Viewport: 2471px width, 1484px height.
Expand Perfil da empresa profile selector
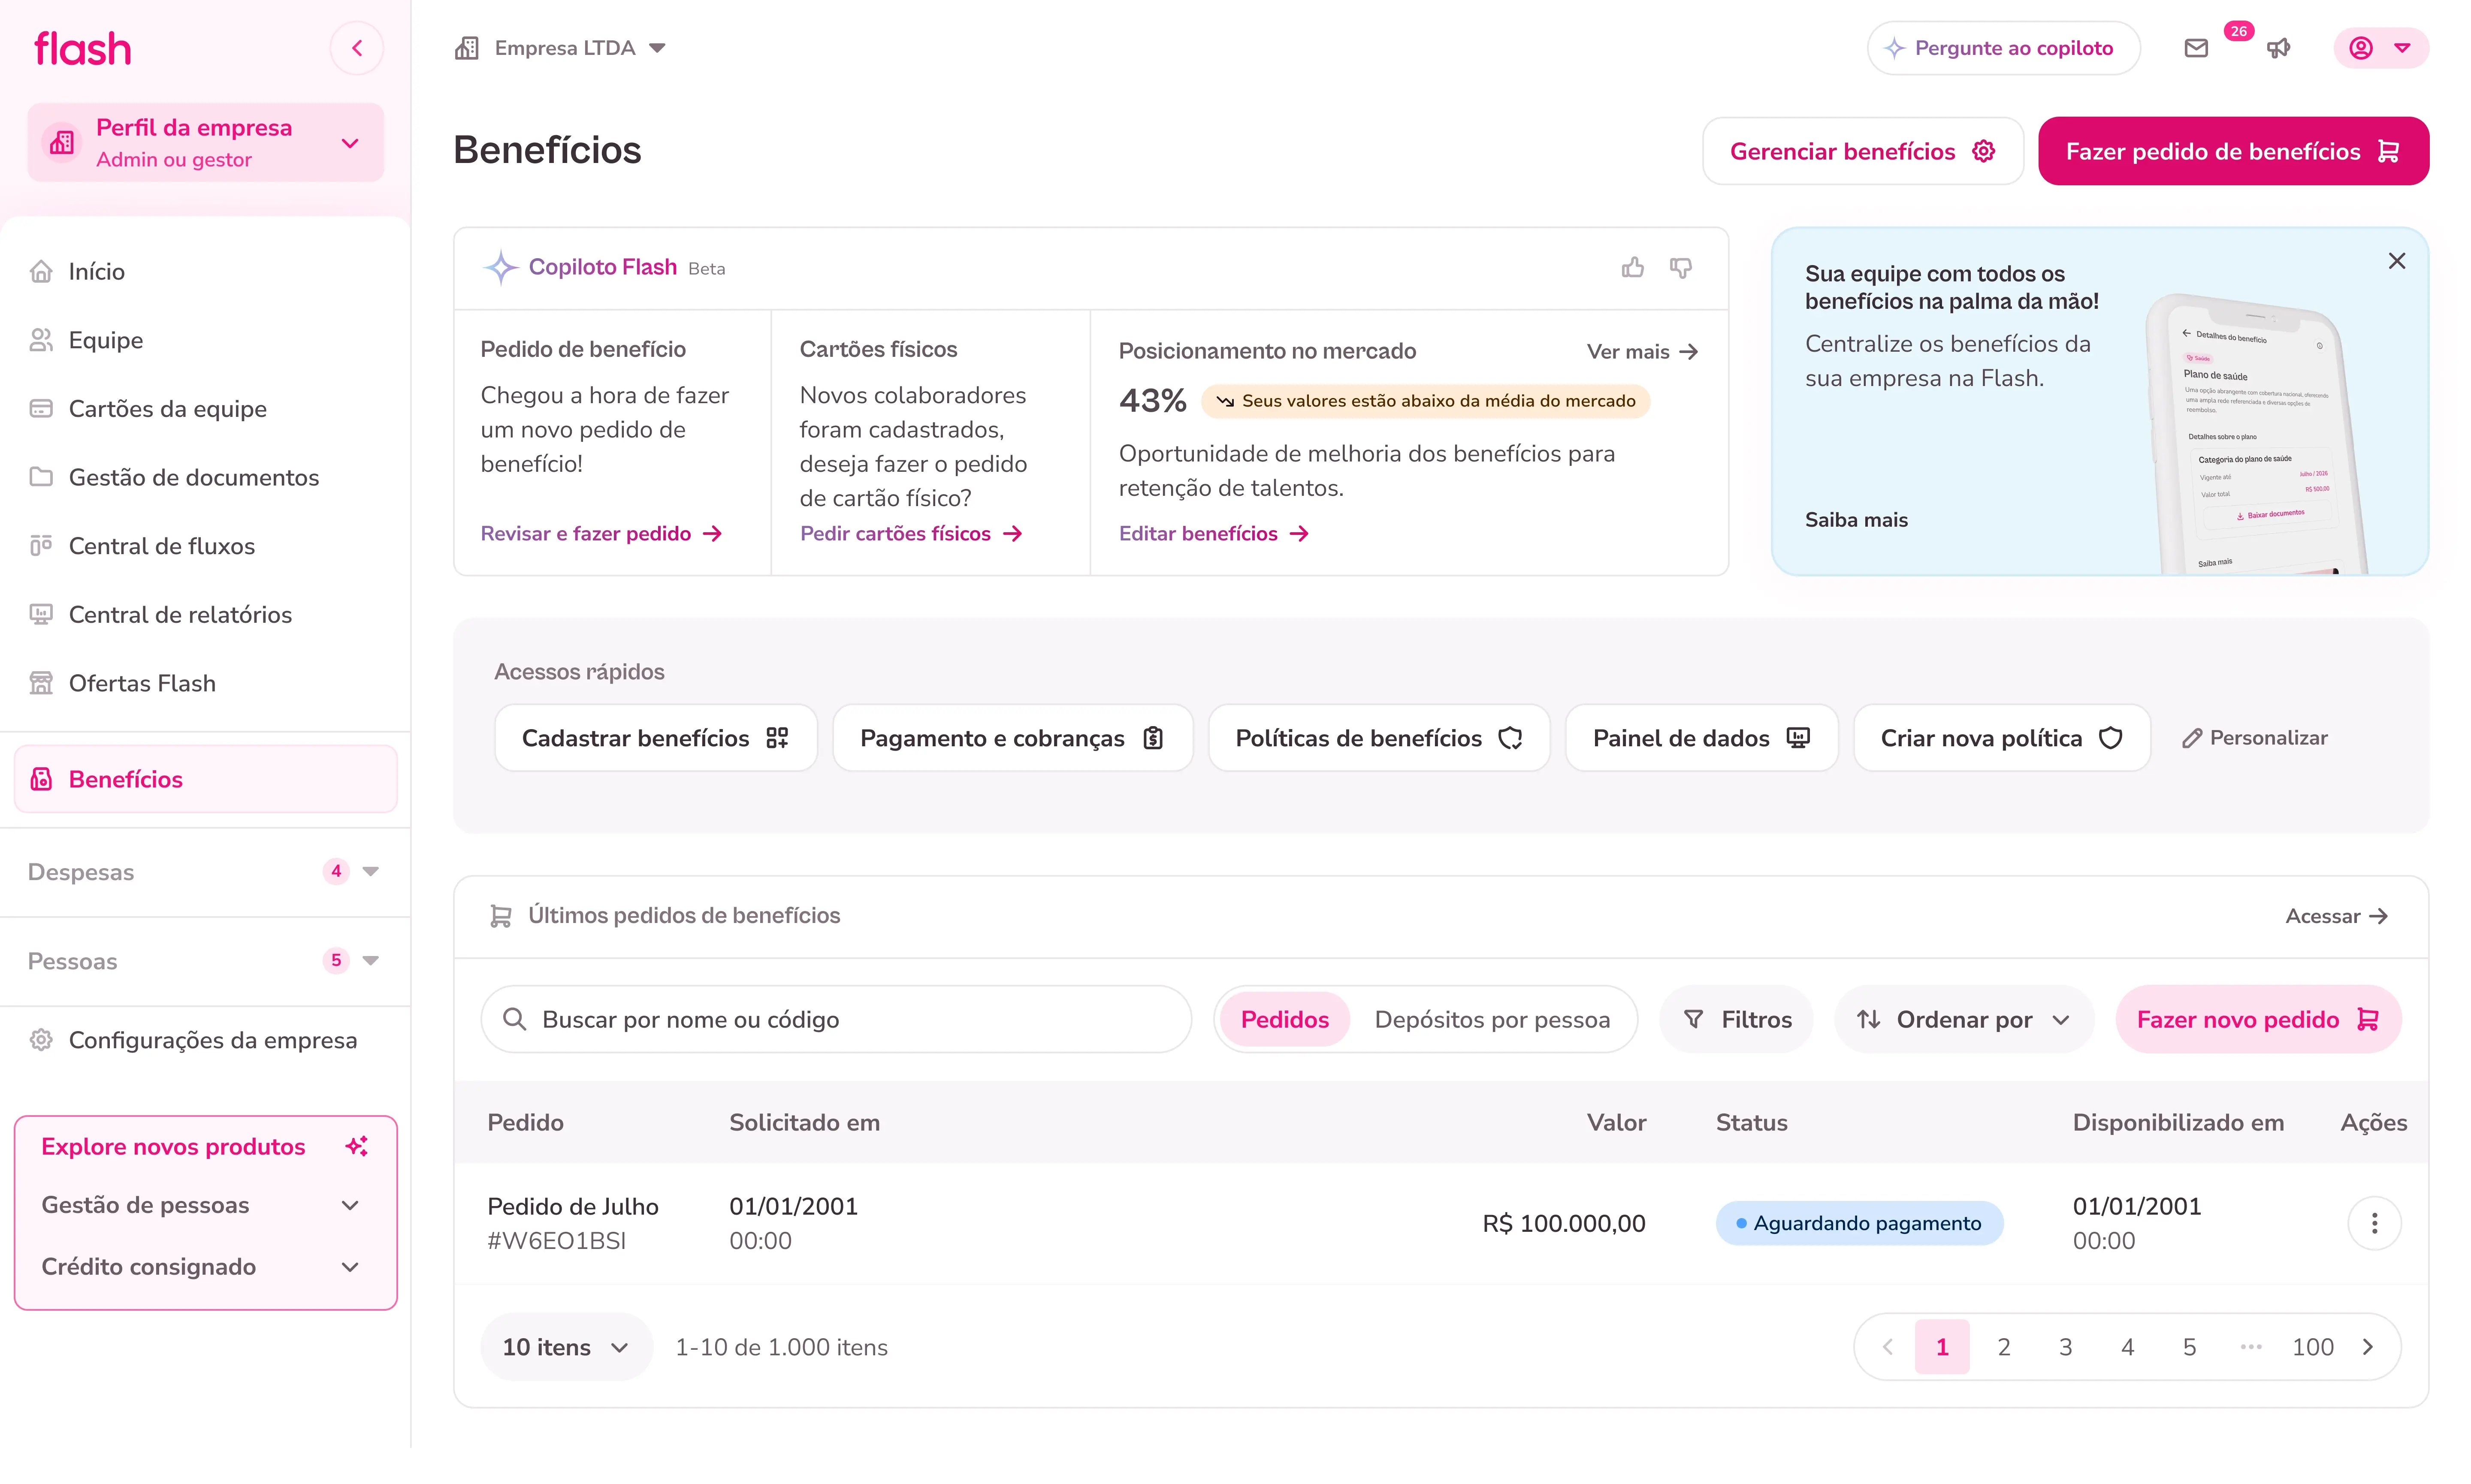(205, 143)
